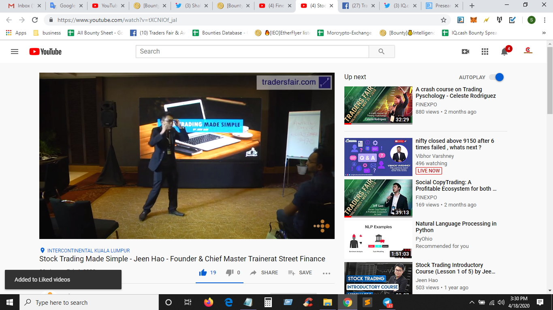Click the browser forward arrow

22,20
